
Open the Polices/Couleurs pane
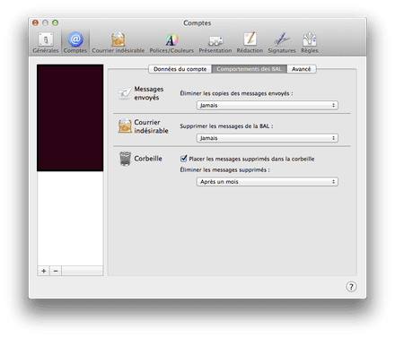coord(171,42)
